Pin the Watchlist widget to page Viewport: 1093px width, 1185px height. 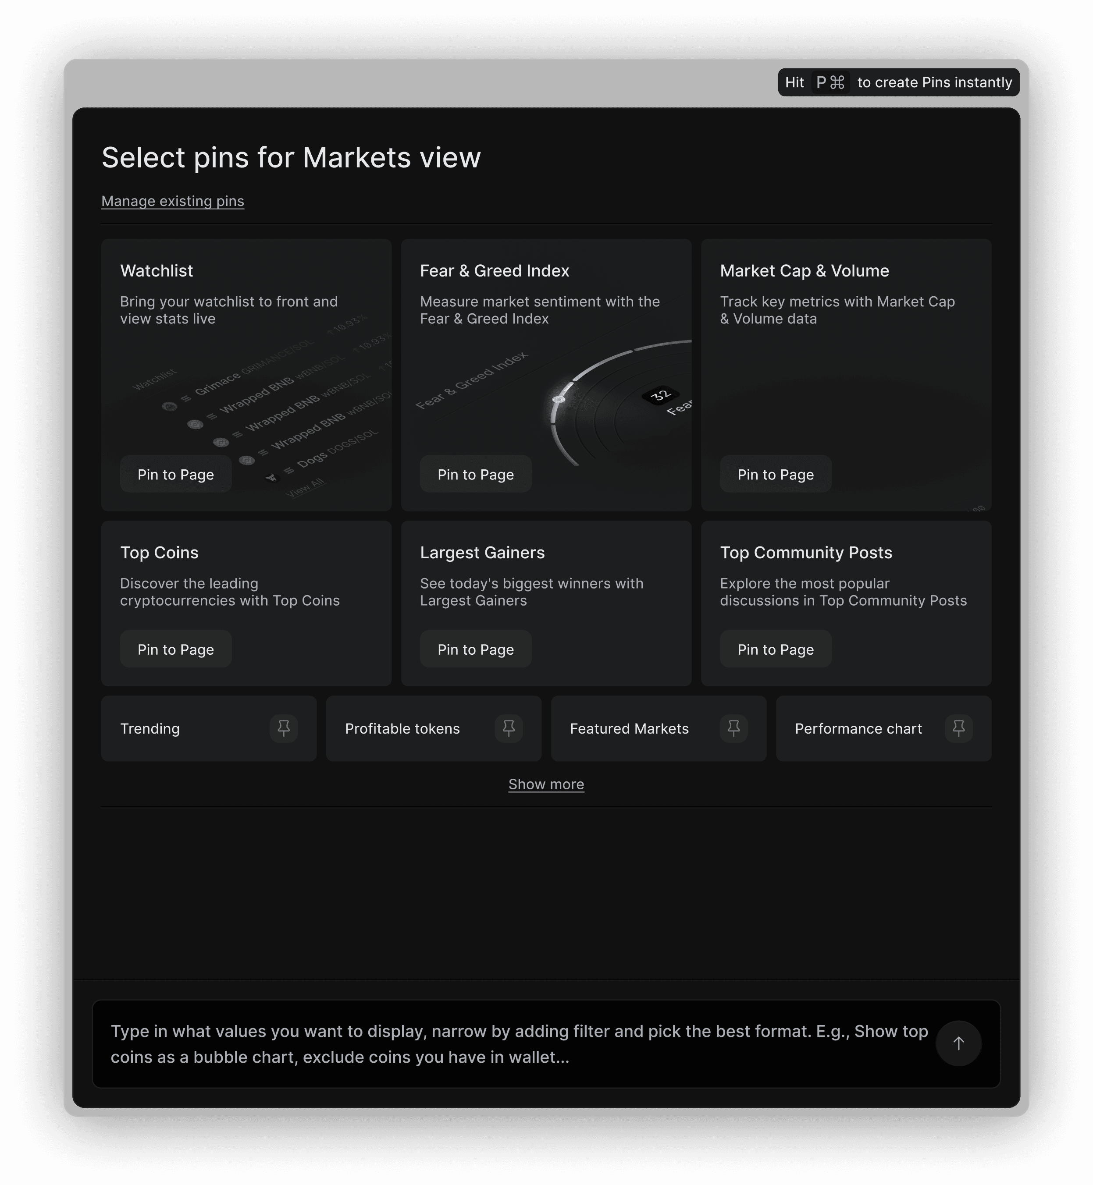(x=176, y=474)
